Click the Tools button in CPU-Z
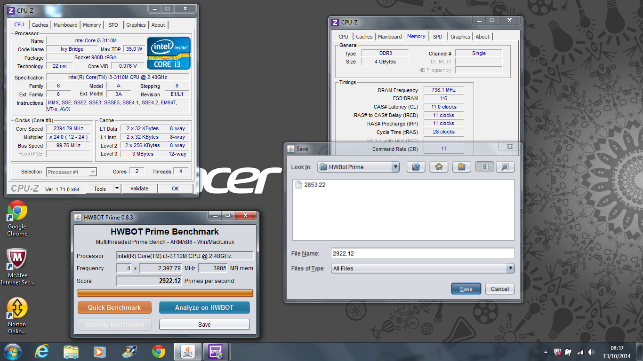Viewport: 643px width, 361px height. coord(100,188)
